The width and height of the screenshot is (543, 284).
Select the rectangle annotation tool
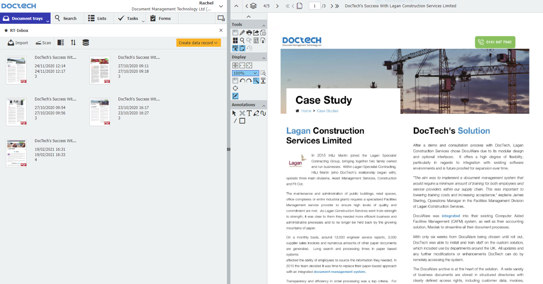click(242, 121)
